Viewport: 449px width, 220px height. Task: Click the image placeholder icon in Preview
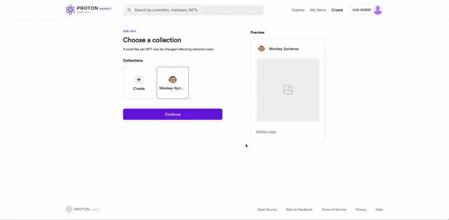(288, 90)
